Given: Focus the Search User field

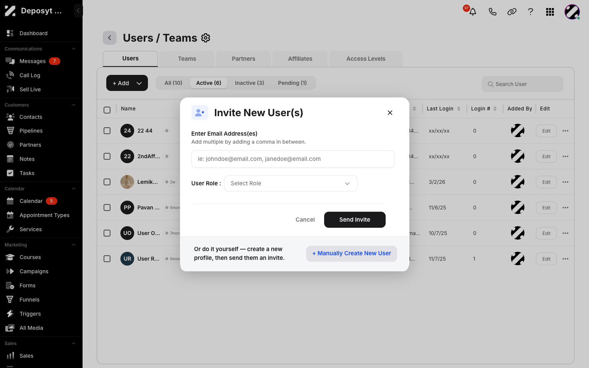Looking at the screenshot, I should [522, 84].
